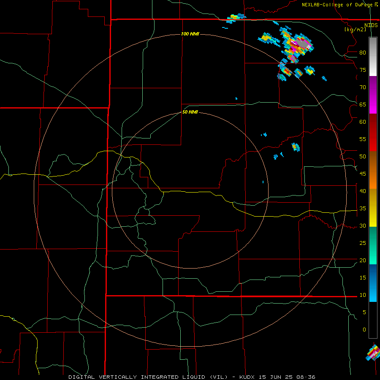Click the NEXLAB-College of DuPage header text

[337, 5]
